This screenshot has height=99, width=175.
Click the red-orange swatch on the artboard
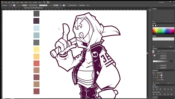click(x=37, y=63)
